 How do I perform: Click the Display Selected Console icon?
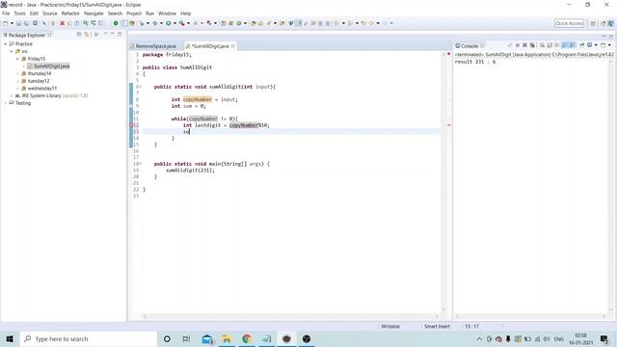tap(589, 45)
